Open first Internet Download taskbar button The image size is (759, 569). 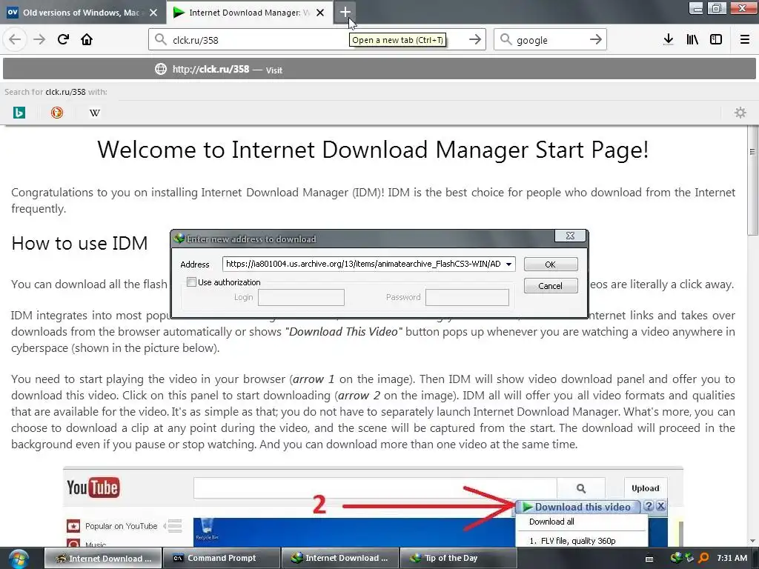tap(102, 558)
